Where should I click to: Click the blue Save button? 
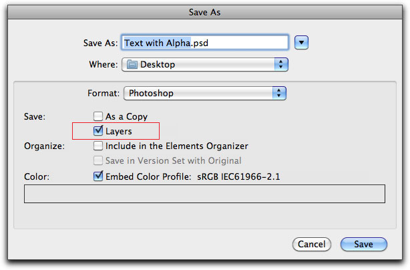point(364,244)
